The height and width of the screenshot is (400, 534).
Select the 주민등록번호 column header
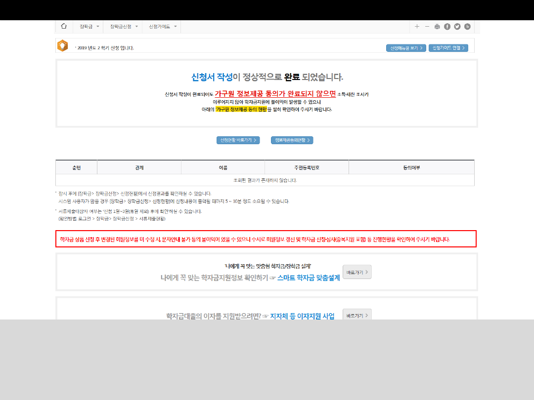click(x=307, y=167)
